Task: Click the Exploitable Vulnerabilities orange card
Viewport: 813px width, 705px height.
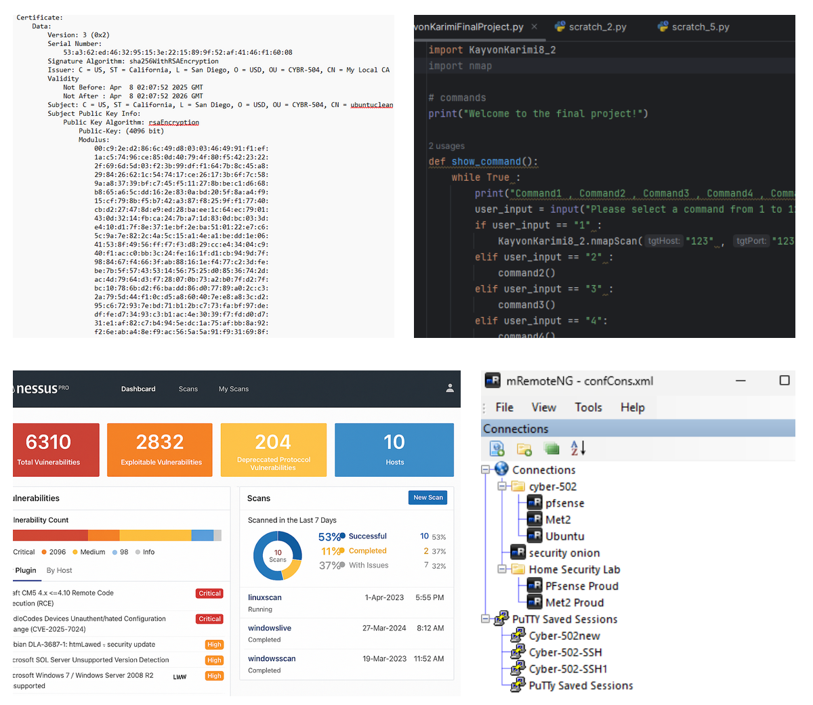Action: [160, 450]
